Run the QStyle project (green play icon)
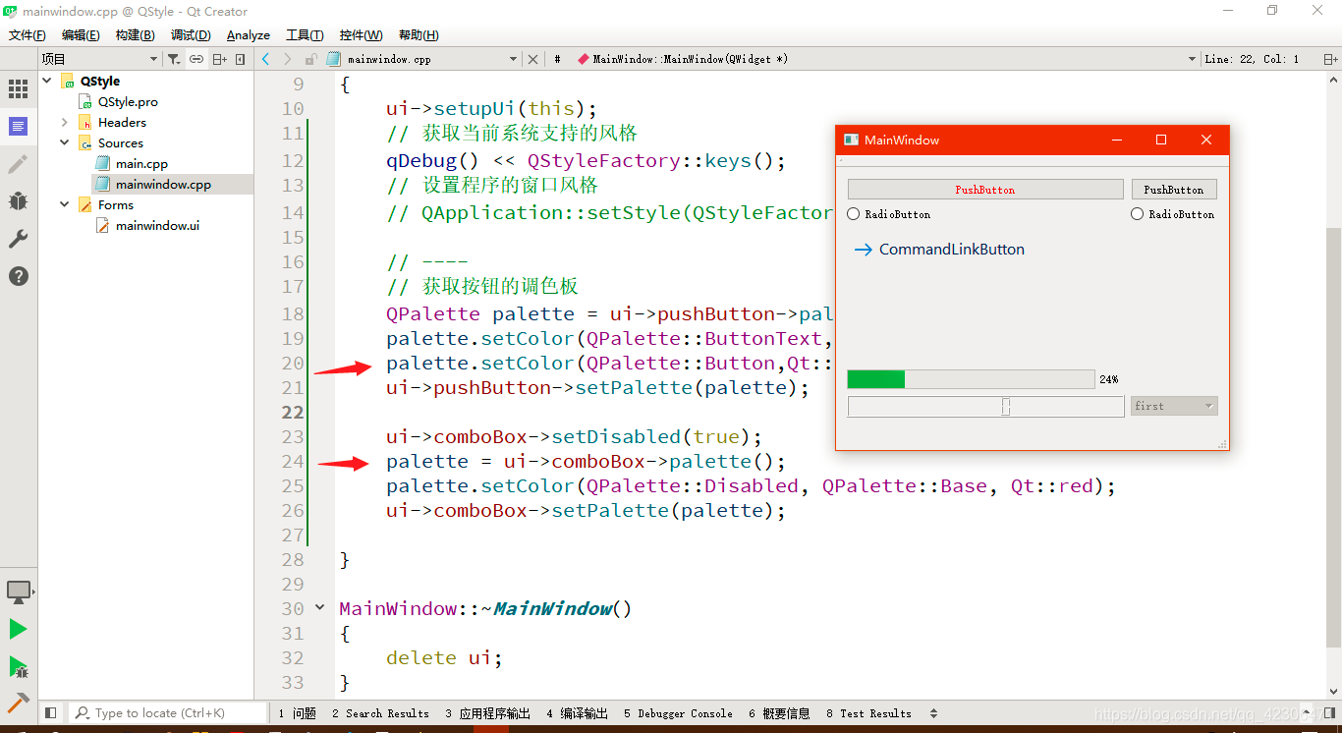Screen dimensions: 1342x733 point(18,629)
